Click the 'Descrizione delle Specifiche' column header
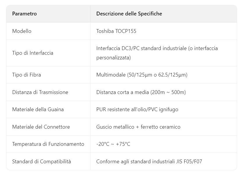Screen dimensions: 240x172 pos(129,14)
